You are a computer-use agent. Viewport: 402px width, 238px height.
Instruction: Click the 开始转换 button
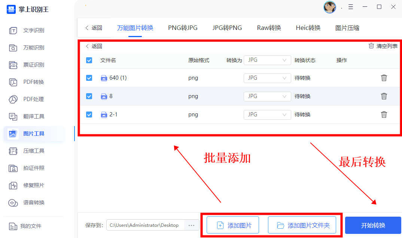coord(373,225)
